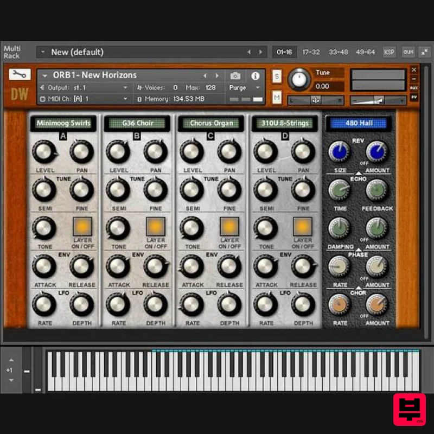Click the AUX icon on the instrument header
Screen dimensions: 434x434
pyautogui.click(x=415, y=87)
